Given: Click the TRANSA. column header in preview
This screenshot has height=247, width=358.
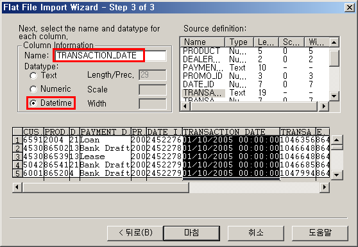Looking at the screenshot, I should [298, 132].
